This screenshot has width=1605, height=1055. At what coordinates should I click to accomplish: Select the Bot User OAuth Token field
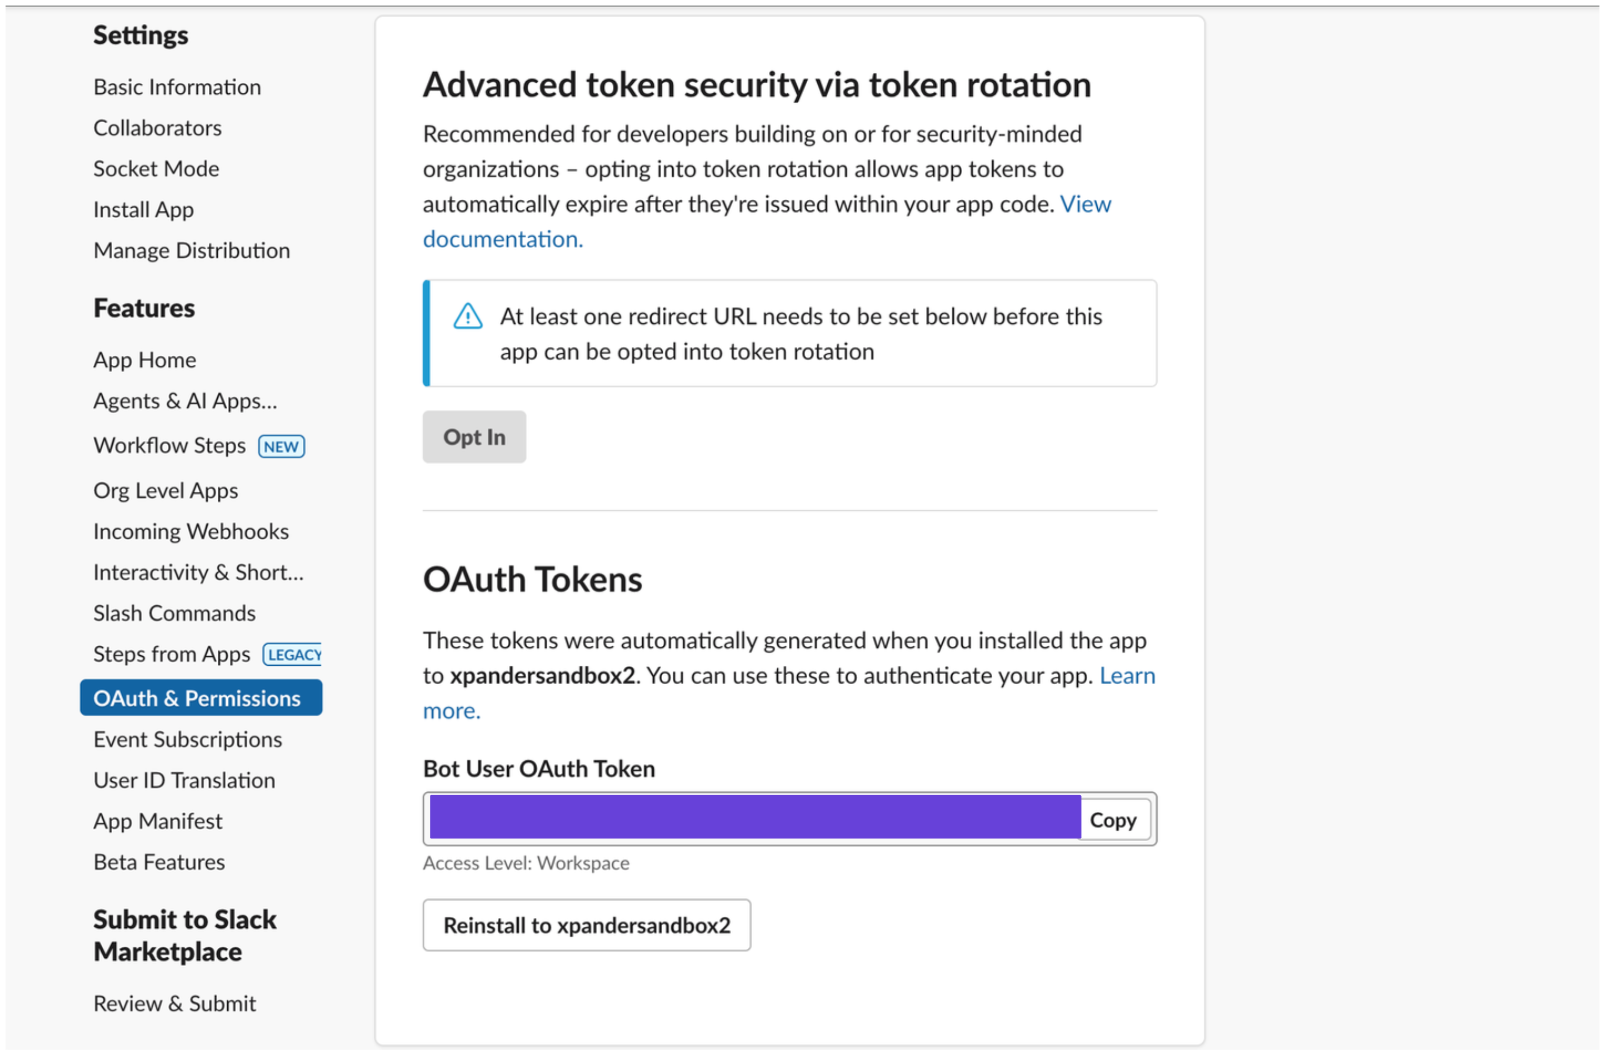click(x=754, y=818)
